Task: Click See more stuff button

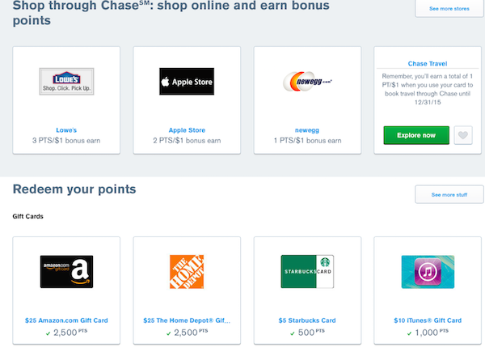Action: click(x=449, y=194)
